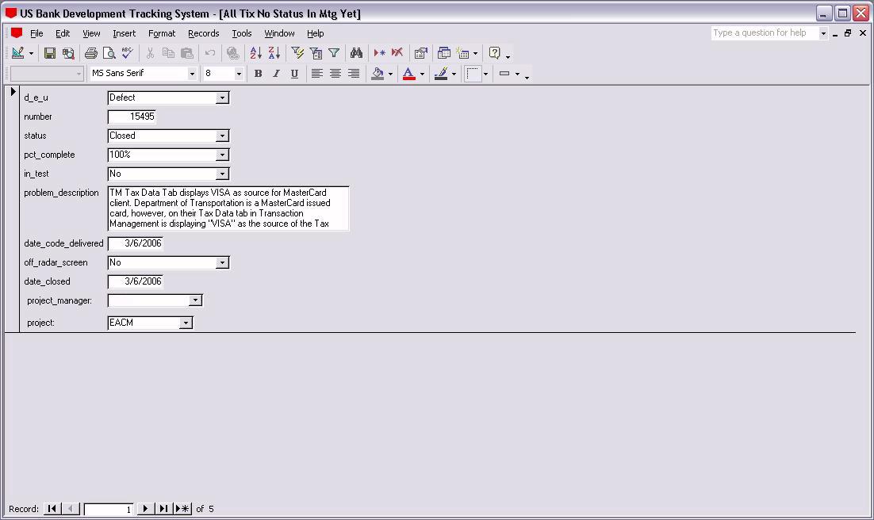Open the Records menu

point(203,33)
